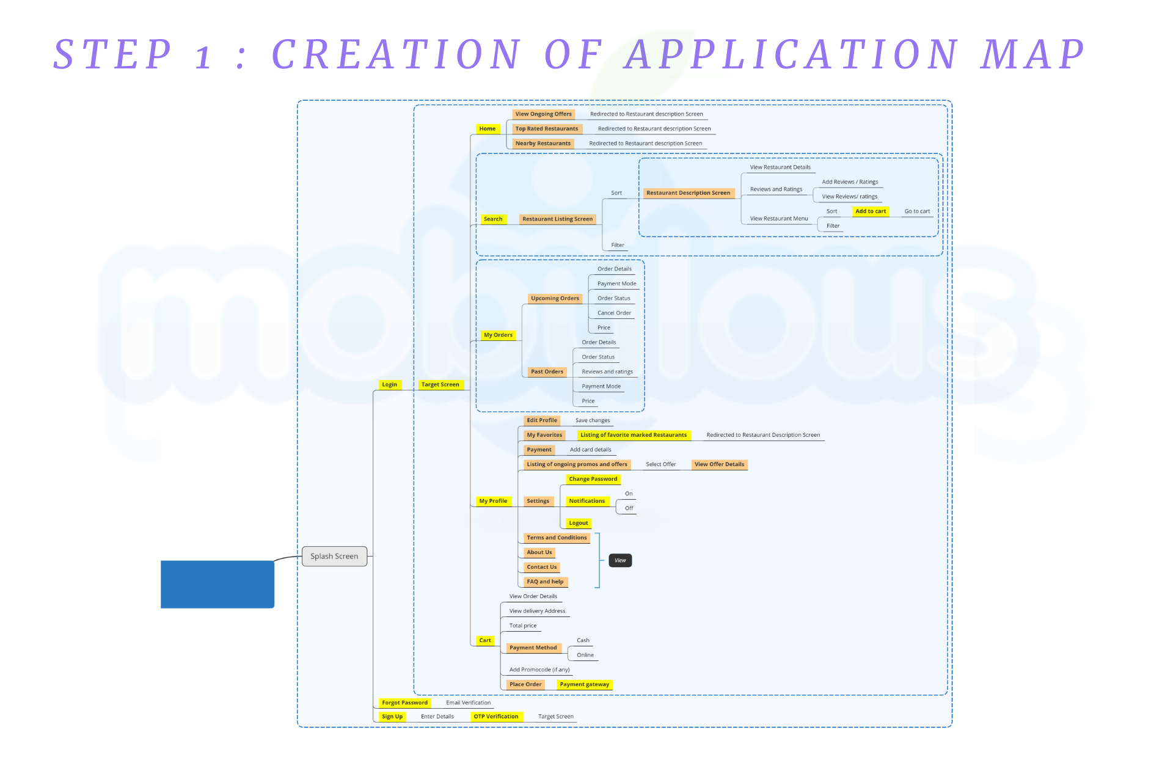Select Cash payment method option
The image size is (1173, 782).
[583, 640]
